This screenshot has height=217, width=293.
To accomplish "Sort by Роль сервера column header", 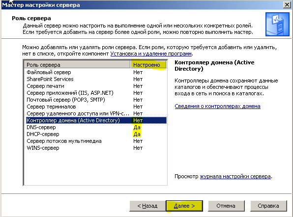I will click(x=77, y=65).
